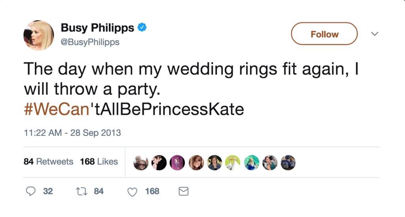Open the liker avatar with turquoise water background
Image resolution: width=405 pixels, height=217 pixels.
pyautogui.click(x=252, y=162)
